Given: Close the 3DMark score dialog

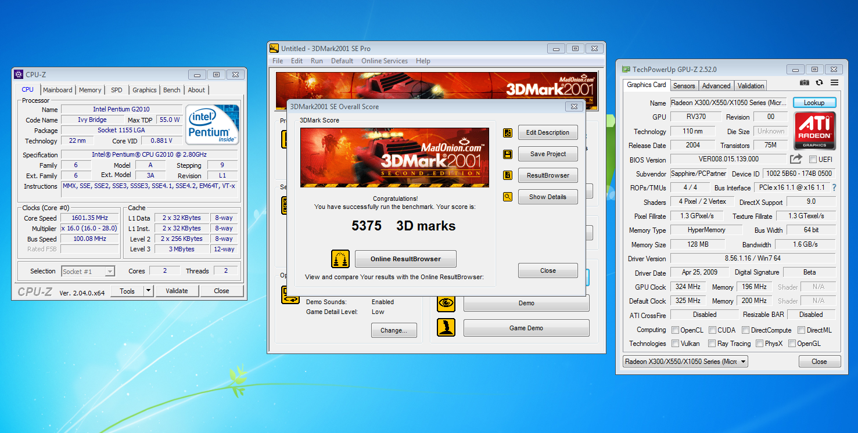Looking at the screenshot, I should coord(548,270).
